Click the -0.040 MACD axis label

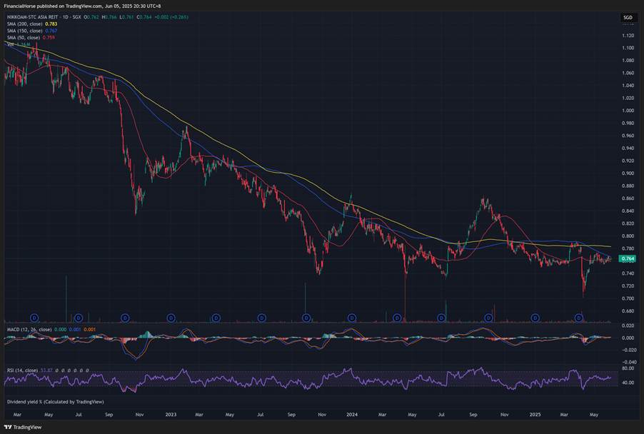pyautogui.click(x=629, y=362)
